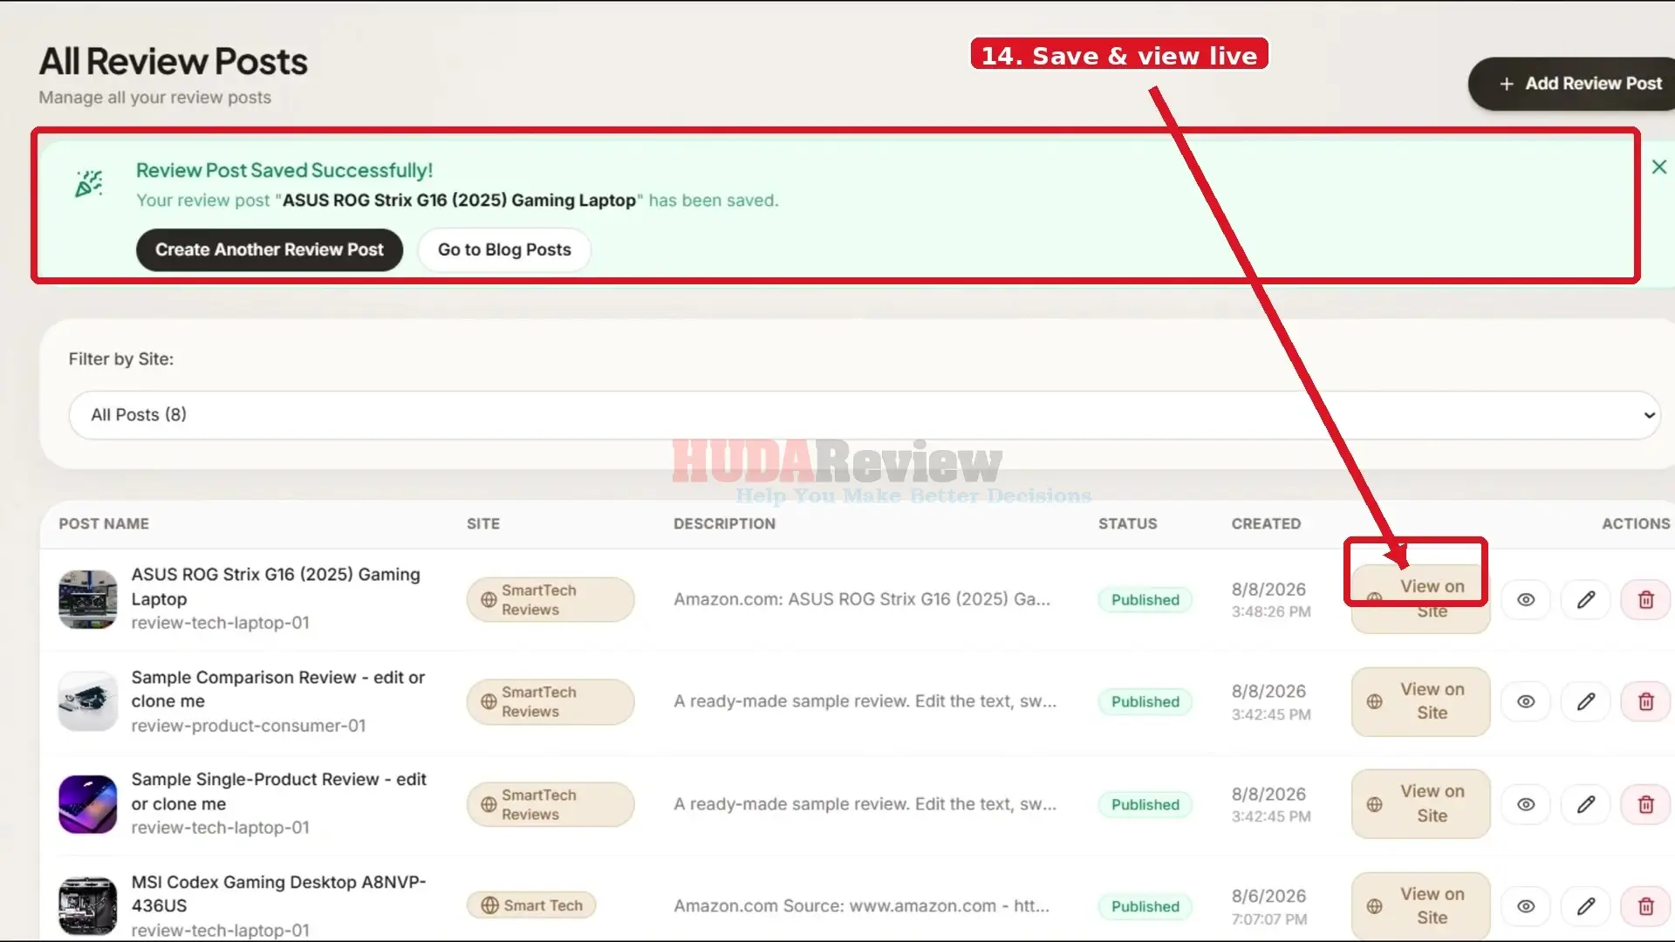Open the MSI Codex Gaming Desktop thumbnail
Viewport: 1675px width, 942px height.
[88, 906]
